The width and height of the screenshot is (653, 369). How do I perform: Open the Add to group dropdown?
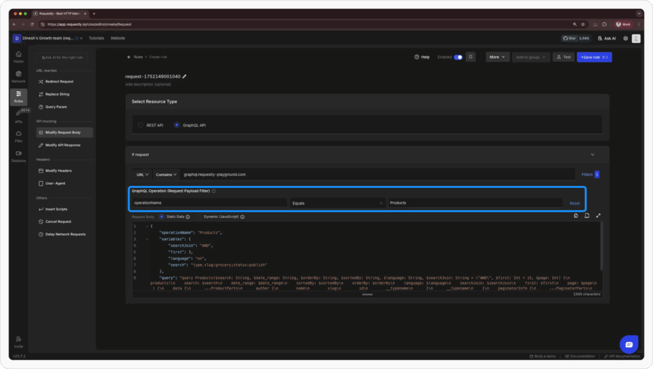(x=531, y=57)
